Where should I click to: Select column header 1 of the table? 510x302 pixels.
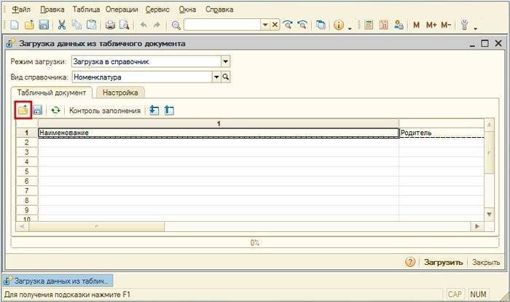point(219,123)
